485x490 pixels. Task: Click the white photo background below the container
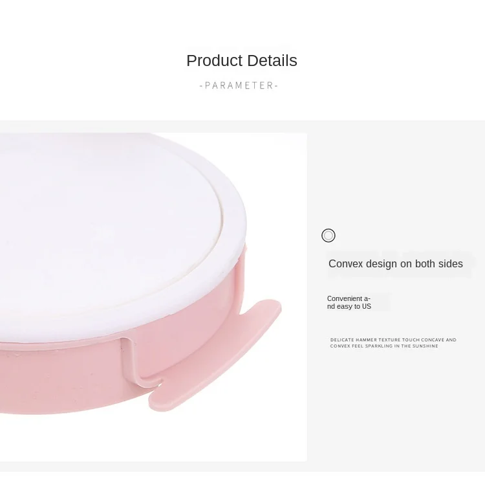point(153,438)
